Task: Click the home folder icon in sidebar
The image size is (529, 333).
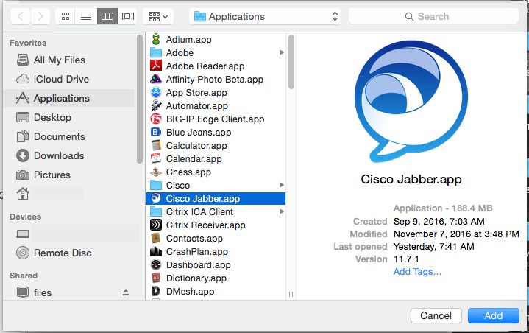Action: pos(23,194)
